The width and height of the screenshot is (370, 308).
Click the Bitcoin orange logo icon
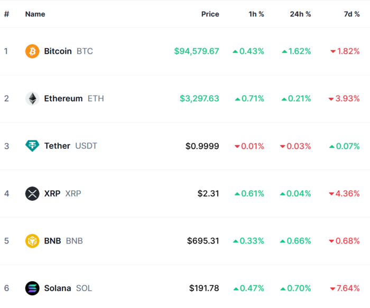32,51
